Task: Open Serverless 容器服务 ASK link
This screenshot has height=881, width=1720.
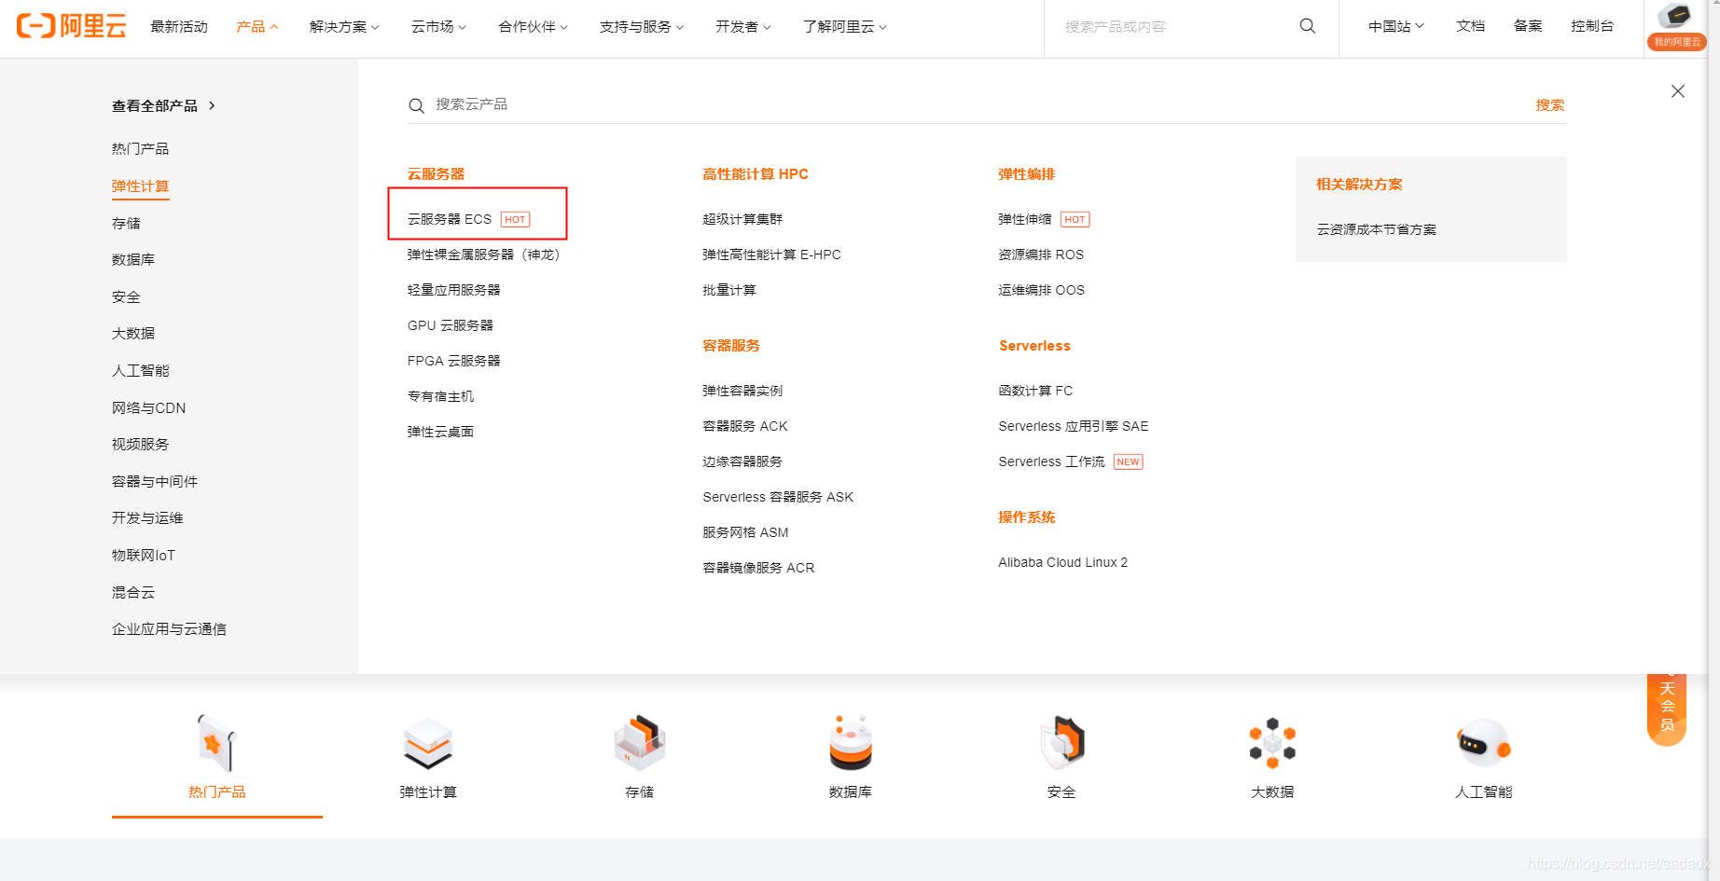Action: point(778,497)
